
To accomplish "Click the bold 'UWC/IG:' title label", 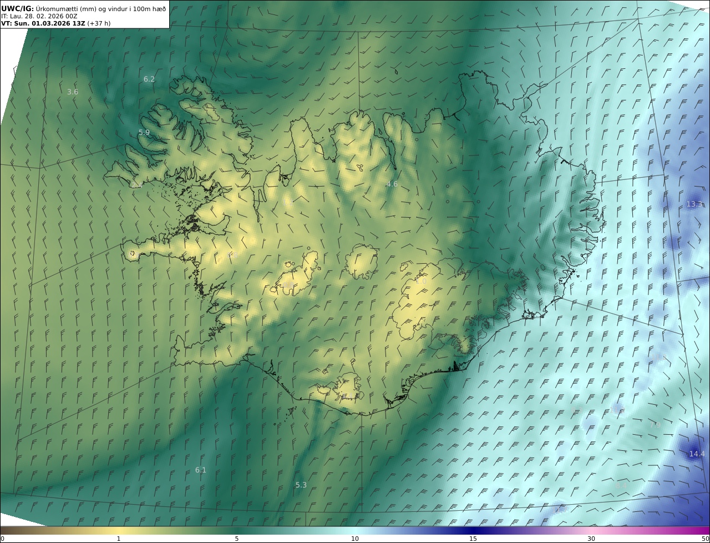I will pos(18,8).
